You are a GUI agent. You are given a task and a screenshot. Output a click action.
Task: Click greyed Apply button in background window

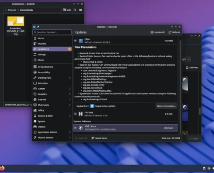(x=194, y=138)
